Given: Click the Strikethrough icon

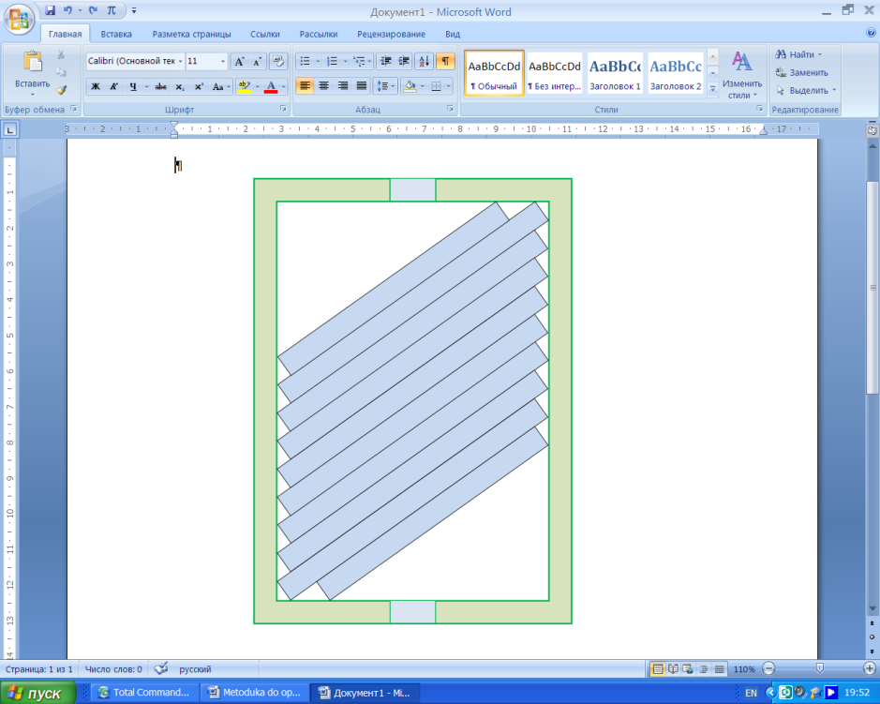Looking at the screenshot, I should pyautogui.click(x=160, y=86).
